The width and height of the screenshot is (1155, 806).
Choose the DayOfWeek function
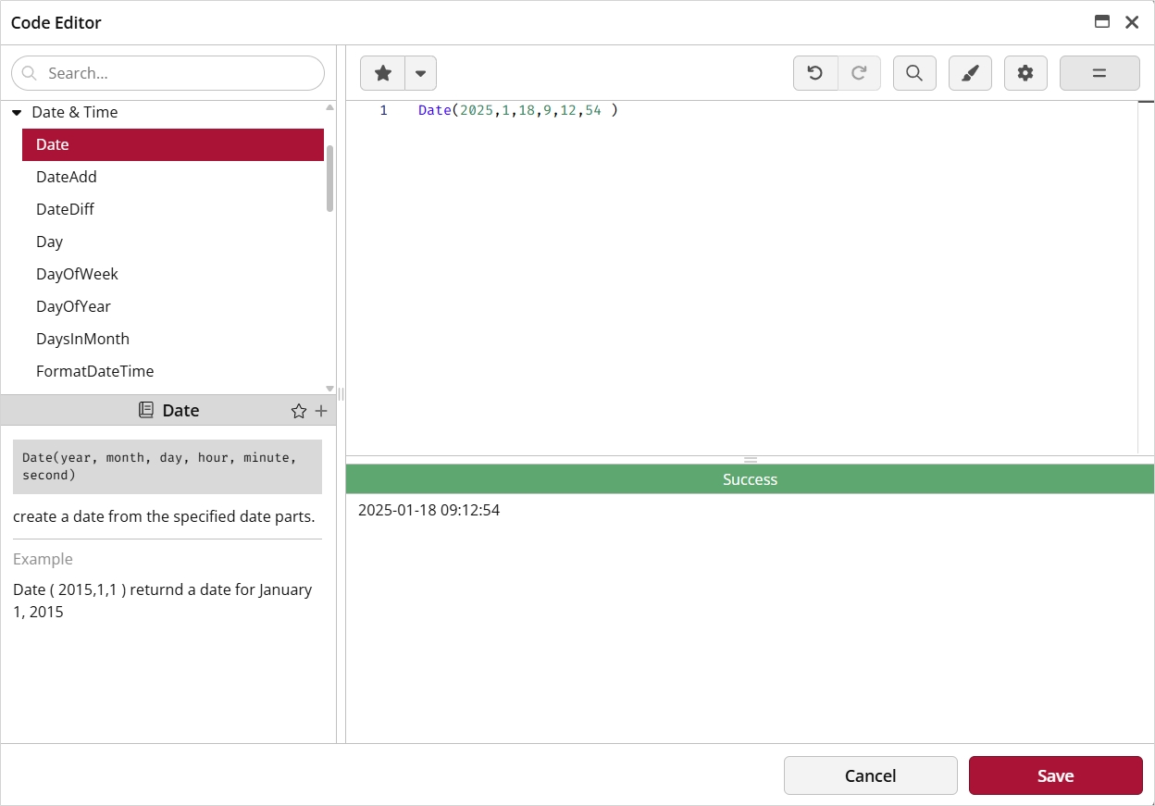tap(77, 274)
